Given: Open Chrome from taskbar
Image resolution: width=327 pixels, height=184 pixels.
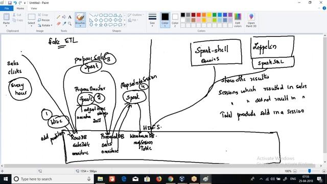Looking at the screenshot, I should pos(171,179).
